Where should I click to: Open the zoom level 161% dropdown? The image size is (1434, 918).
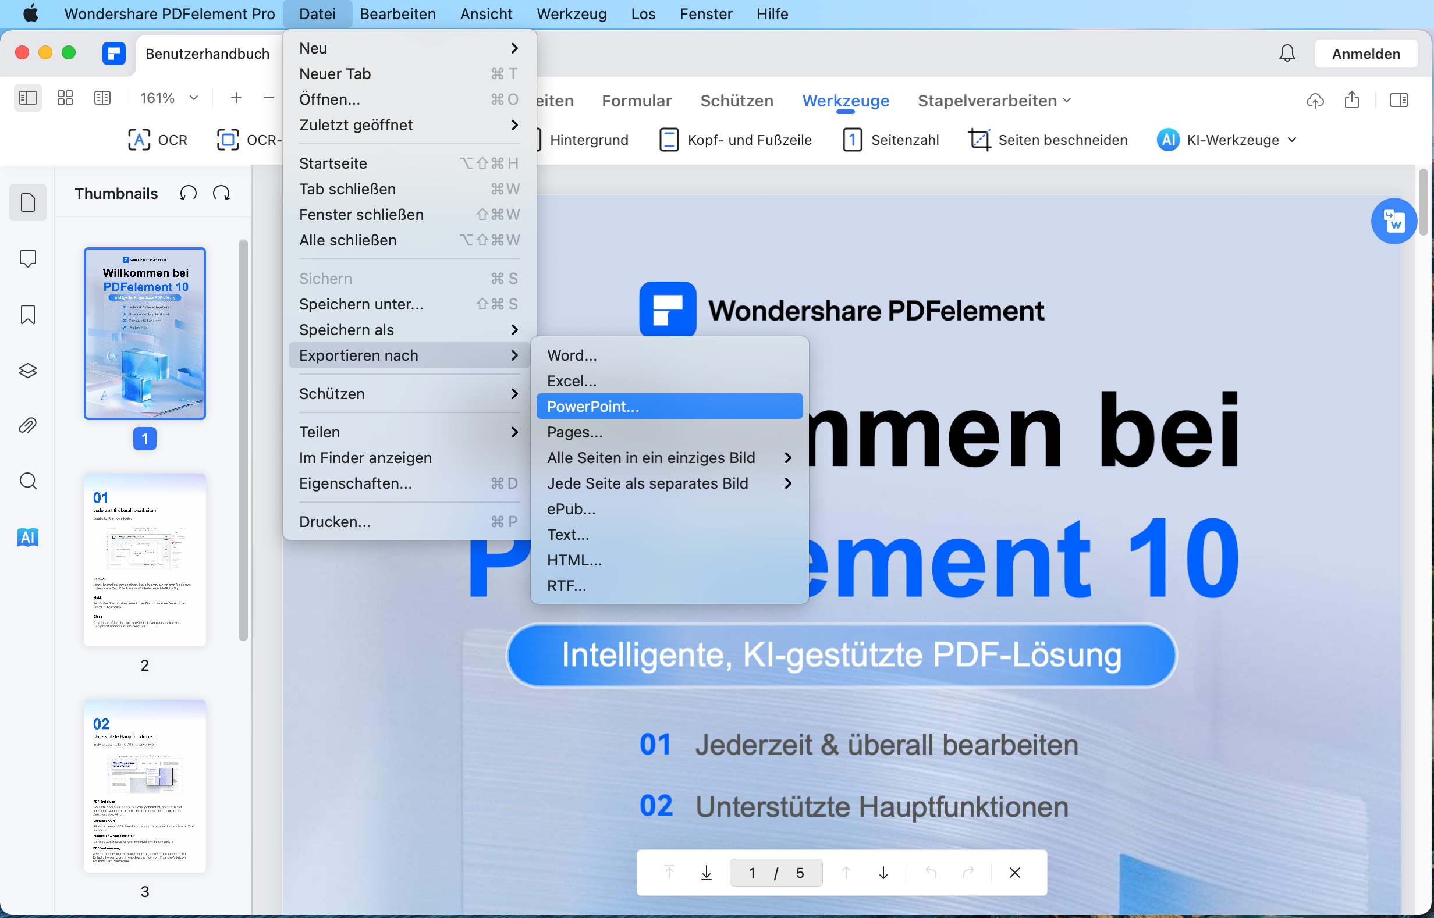(x=169, y=98)
